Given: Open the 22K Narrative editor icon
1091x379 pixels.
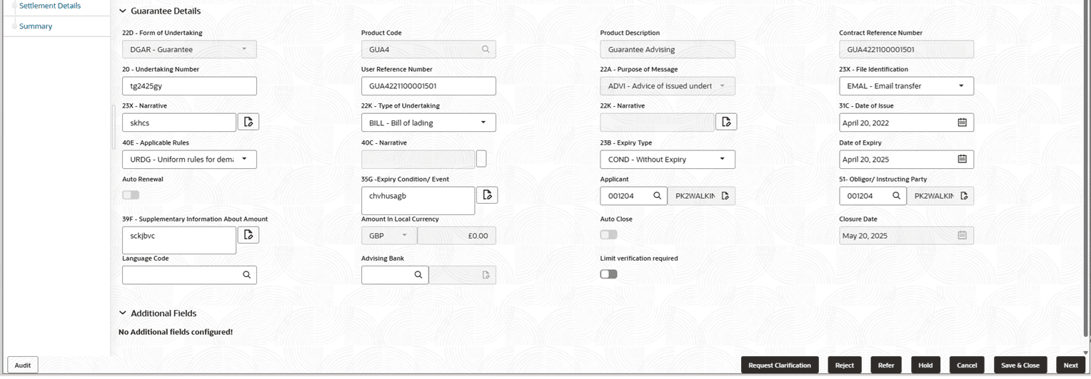Looking at the screenshot, I should [726, 122].
